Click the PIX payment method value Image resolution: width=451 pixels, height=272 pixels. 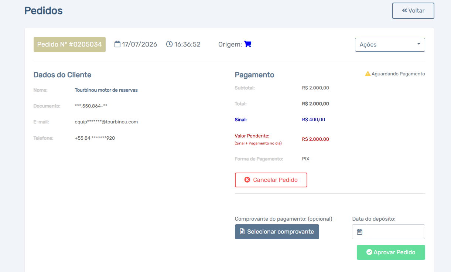coord(305,159)
